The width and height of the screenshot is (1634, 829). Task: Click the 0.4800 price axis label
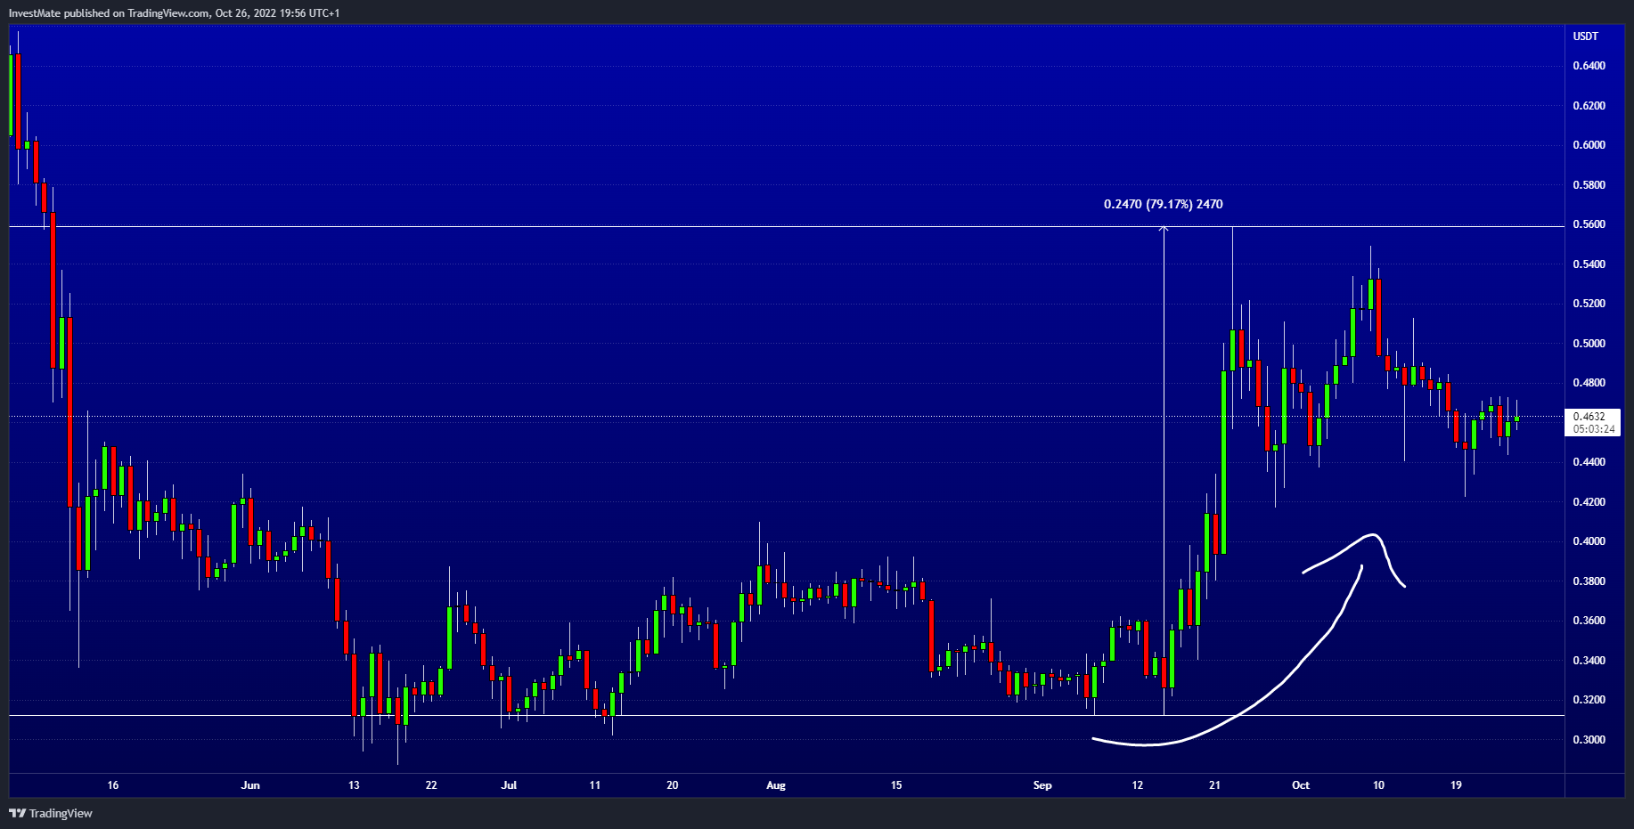click(x=1589, y=383)
